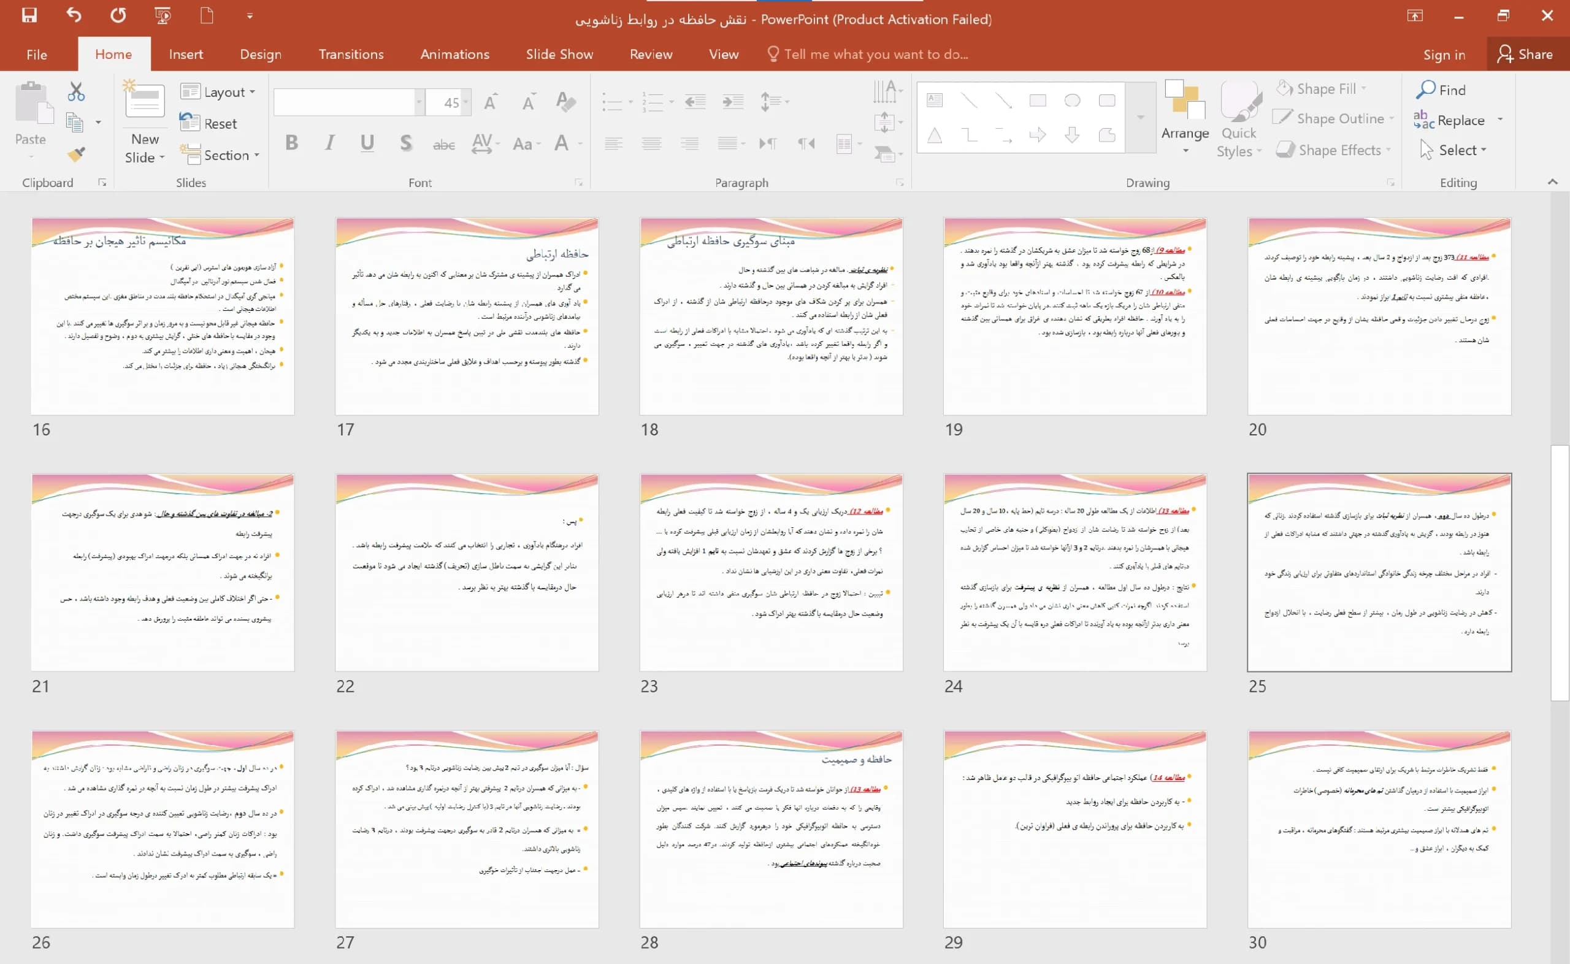The height and width of the screenshot is (964, 1570).
Task: Open the File menu
Action: 37,54
